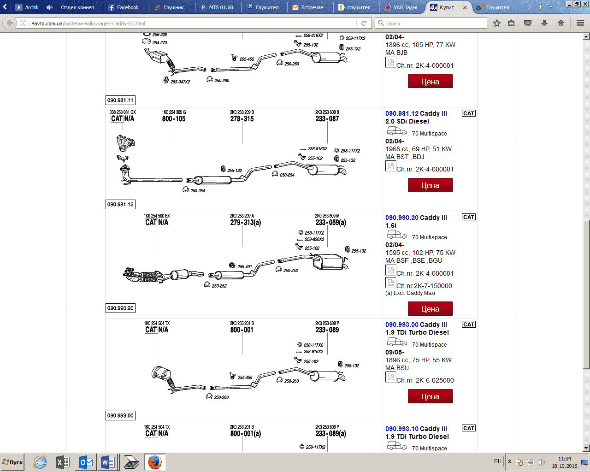The image size is (590, 472).
Task: Switch to the Facebook tab
Action: (125, 7)
